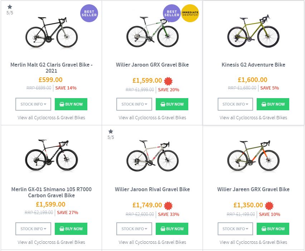
Task: Expand Stock Info for Merlin Malt G2 Claris
Action: point(33,104)
